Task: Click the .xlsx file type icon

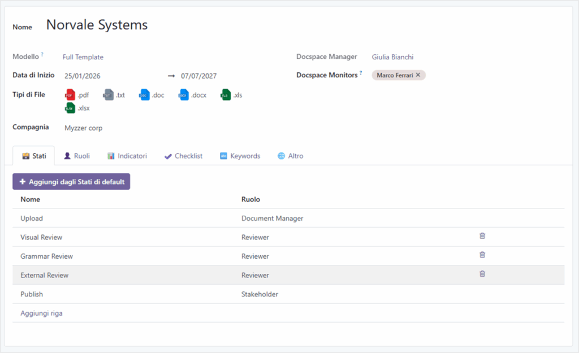Action: (x=70, y=108)
